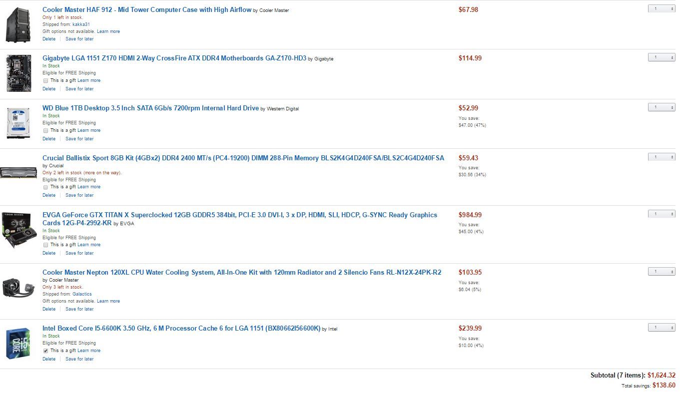Save the Cooler Master HAF 912 for later
Image resolution: width=680 pixels, height=393 pixels.
[x=79, y=39]
